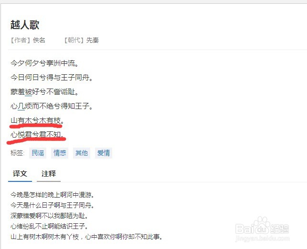
Task: Click the red-underlined verse 心悦君兮君不知
Action: click(37, 135)
